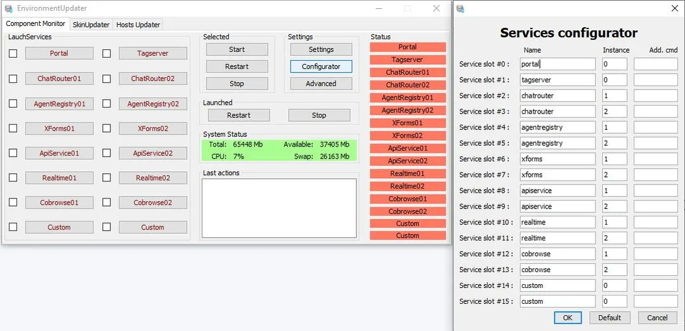This screenshot has width=685, height=331.
Task: Switch to the Component Monitor tab
Action: (x=36, y=23)
